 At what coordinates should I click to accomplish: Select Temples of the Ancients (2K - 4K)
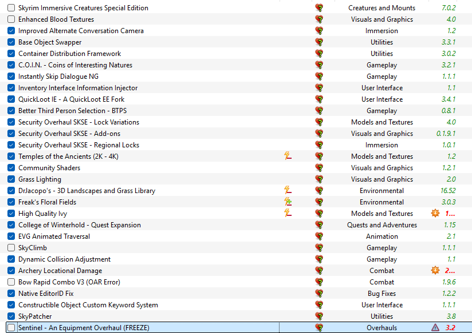68,157
